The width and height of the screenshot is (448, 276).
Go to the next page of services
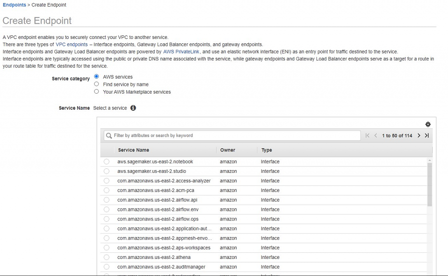point(419,136)
